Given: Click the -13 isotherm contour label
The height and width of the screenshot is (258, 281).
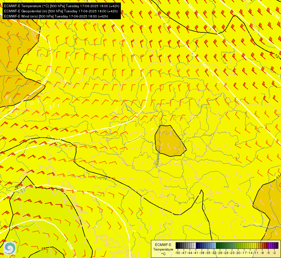Looking at the screenshot, I should click(x=16, y=188).
